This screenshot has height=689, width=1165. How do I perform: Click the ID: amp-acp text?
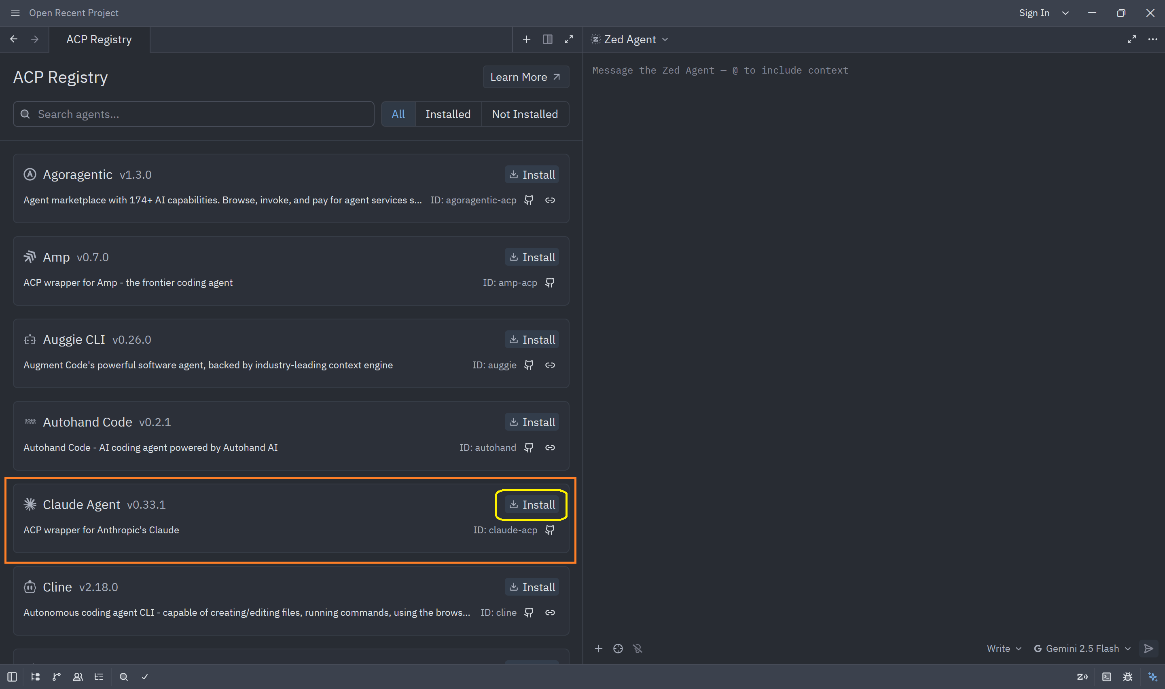coord(510,283)
